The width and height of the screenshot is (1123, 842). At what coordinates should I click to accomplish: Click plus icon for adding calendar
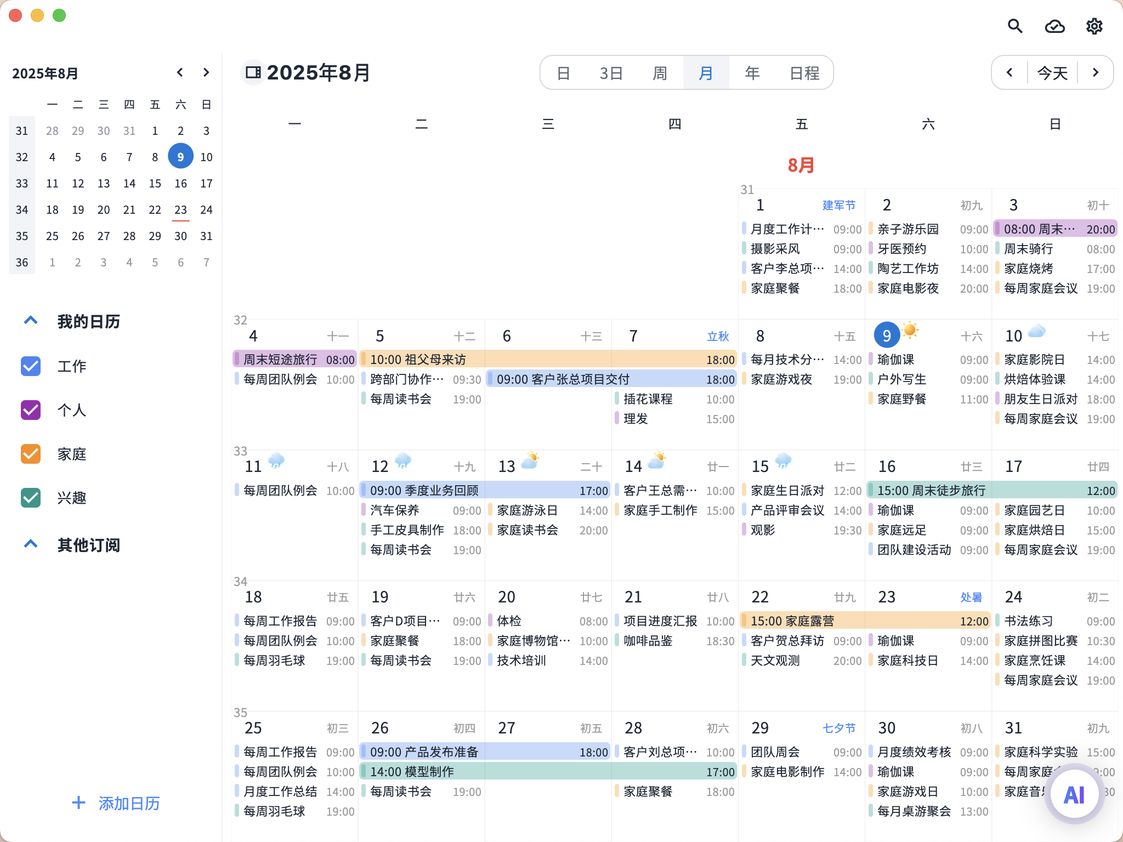pos(78,803)
